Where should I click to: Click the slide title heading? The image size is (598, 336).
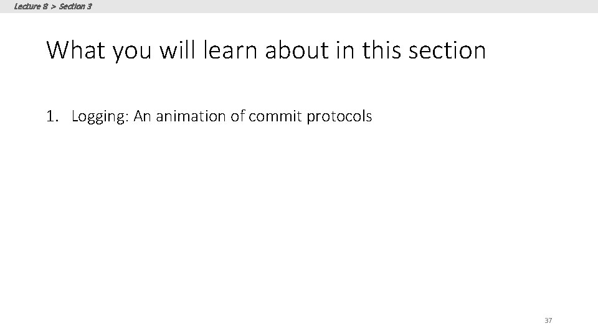tap(265, 50)
